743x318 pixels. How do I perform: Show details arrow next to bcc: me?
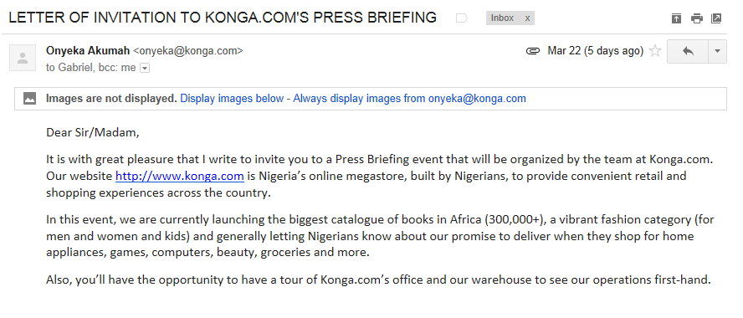point(145,69)
